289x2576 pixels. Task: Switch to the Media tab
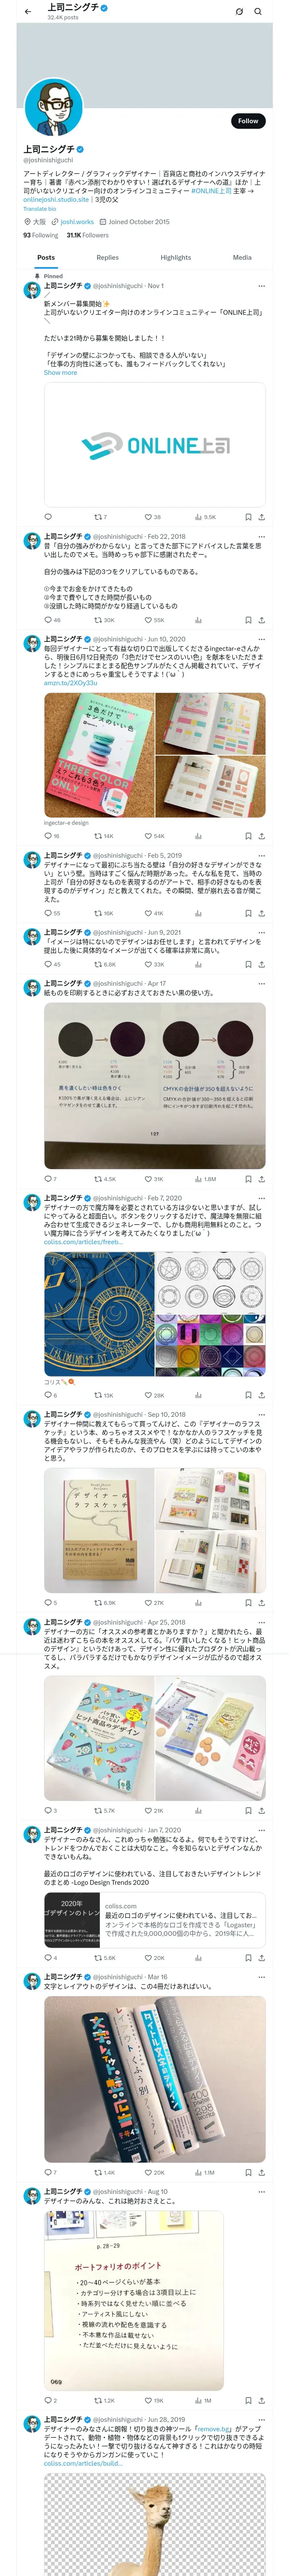(242, 258)
